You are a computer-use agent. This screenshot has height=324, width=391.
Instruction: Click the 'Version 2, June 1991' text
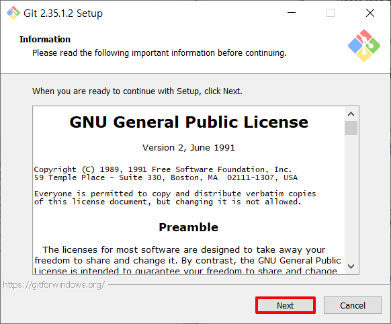pos(189,147)
